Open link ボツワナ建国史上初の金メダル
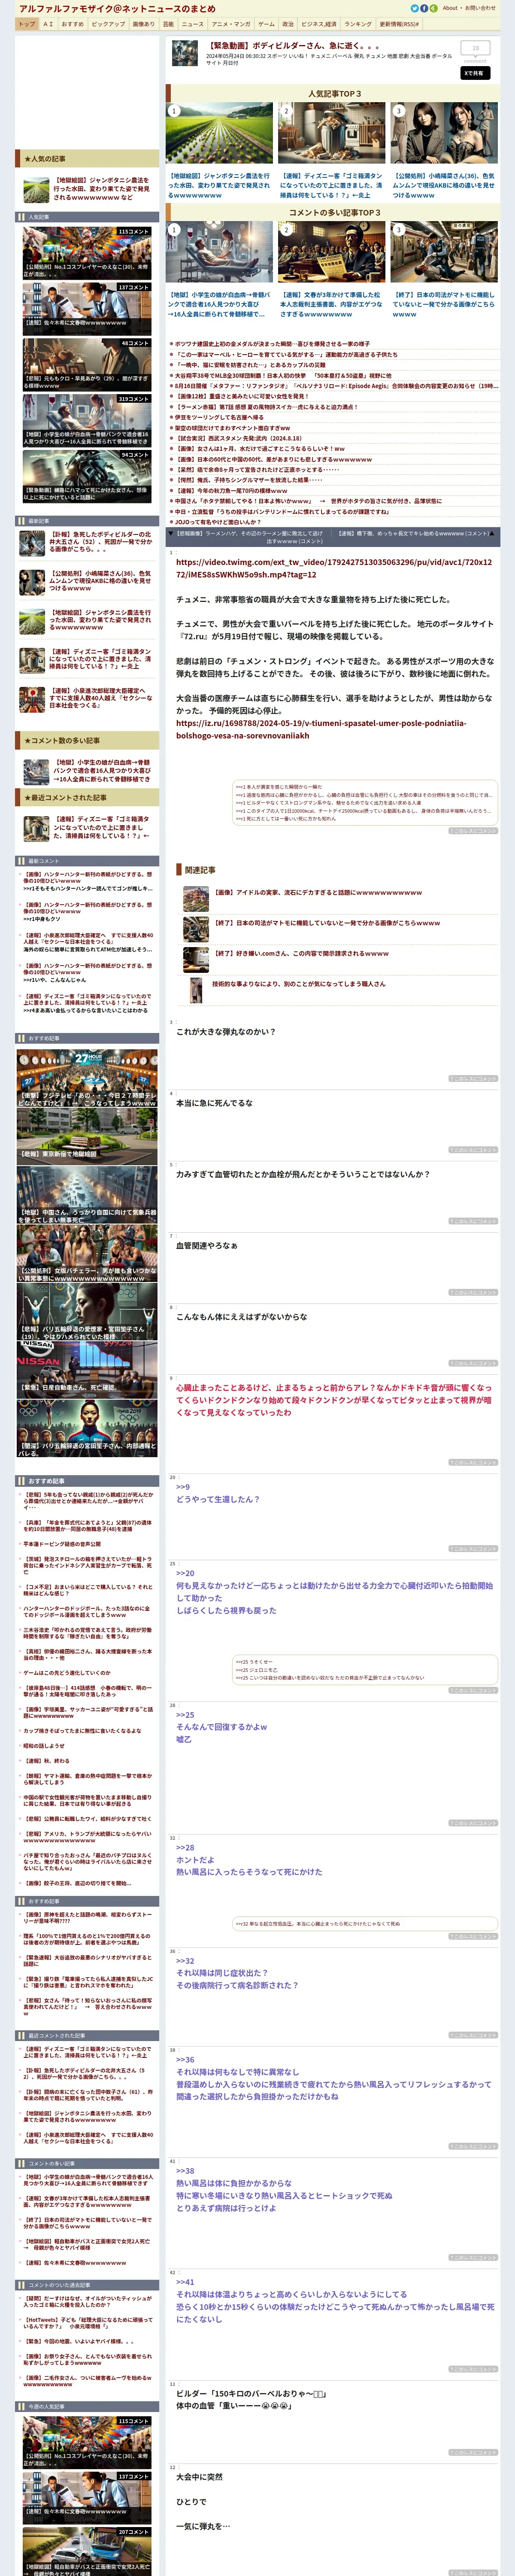 (272, 343)
